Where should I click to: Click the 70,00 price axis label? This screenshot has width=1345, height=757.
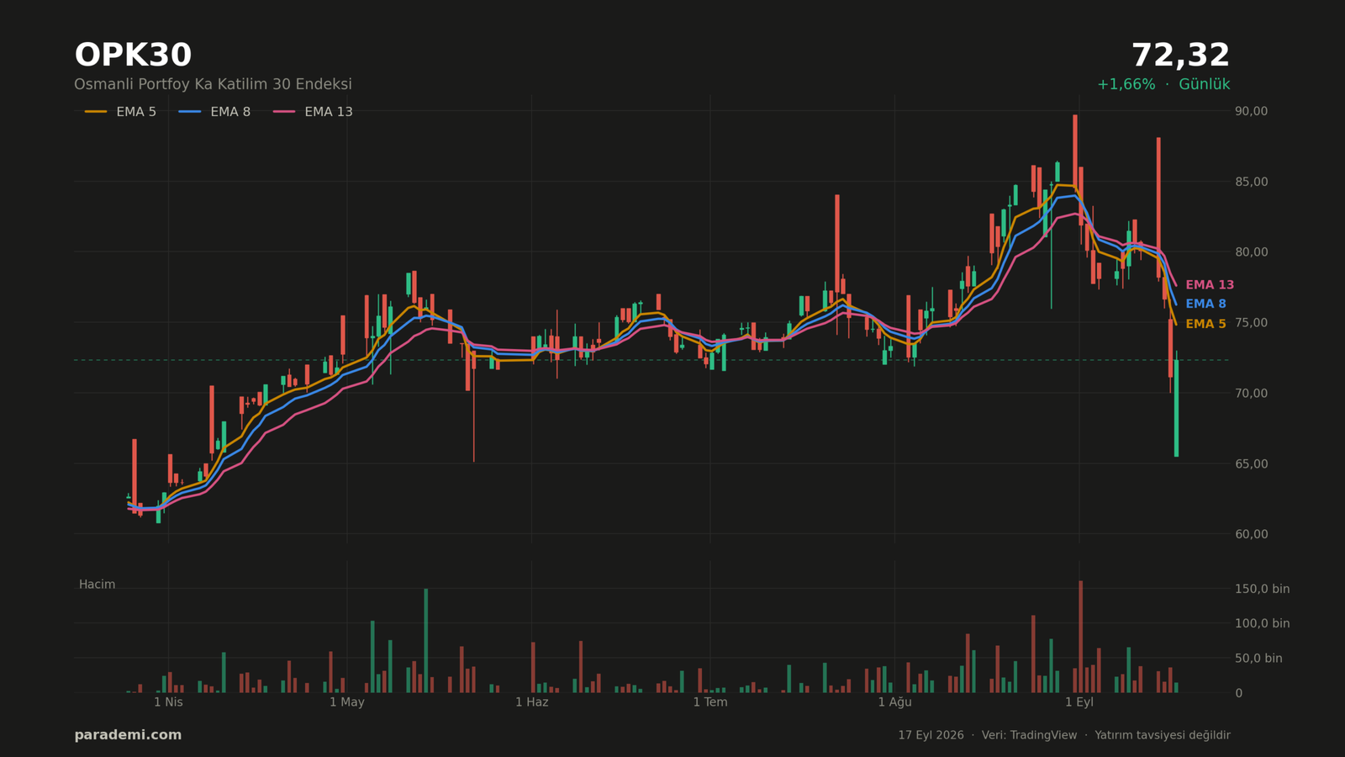[1251, 393]
